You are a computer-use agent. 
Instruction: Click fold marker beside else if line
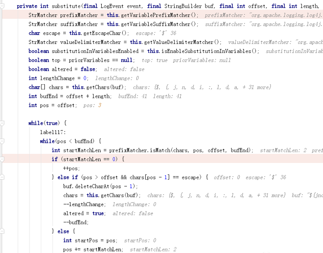pyautogui.click(x=2, y=177)
